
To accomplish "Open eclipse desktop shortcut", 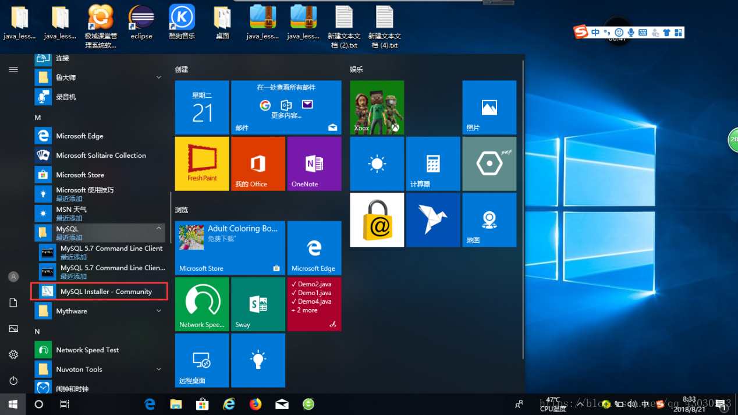I will coord(141,23).
